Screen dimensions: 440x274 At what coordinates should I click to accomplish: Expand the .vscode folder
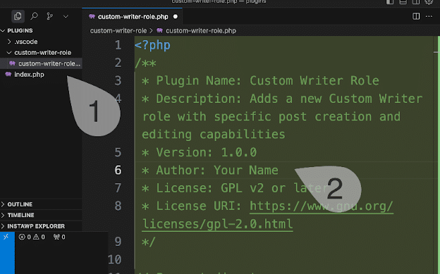click(x=25, y=41)
